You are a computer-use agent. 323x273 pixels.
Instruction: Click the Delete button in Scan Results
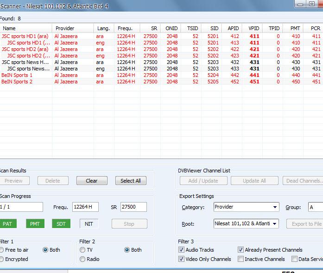(53, 181)
